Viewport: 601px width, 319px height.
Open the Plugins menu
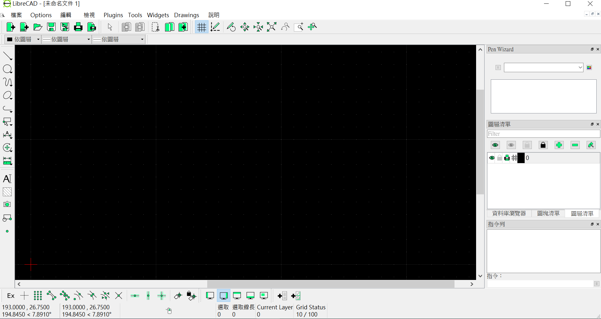pyautogui.click(x=113, y=15)
